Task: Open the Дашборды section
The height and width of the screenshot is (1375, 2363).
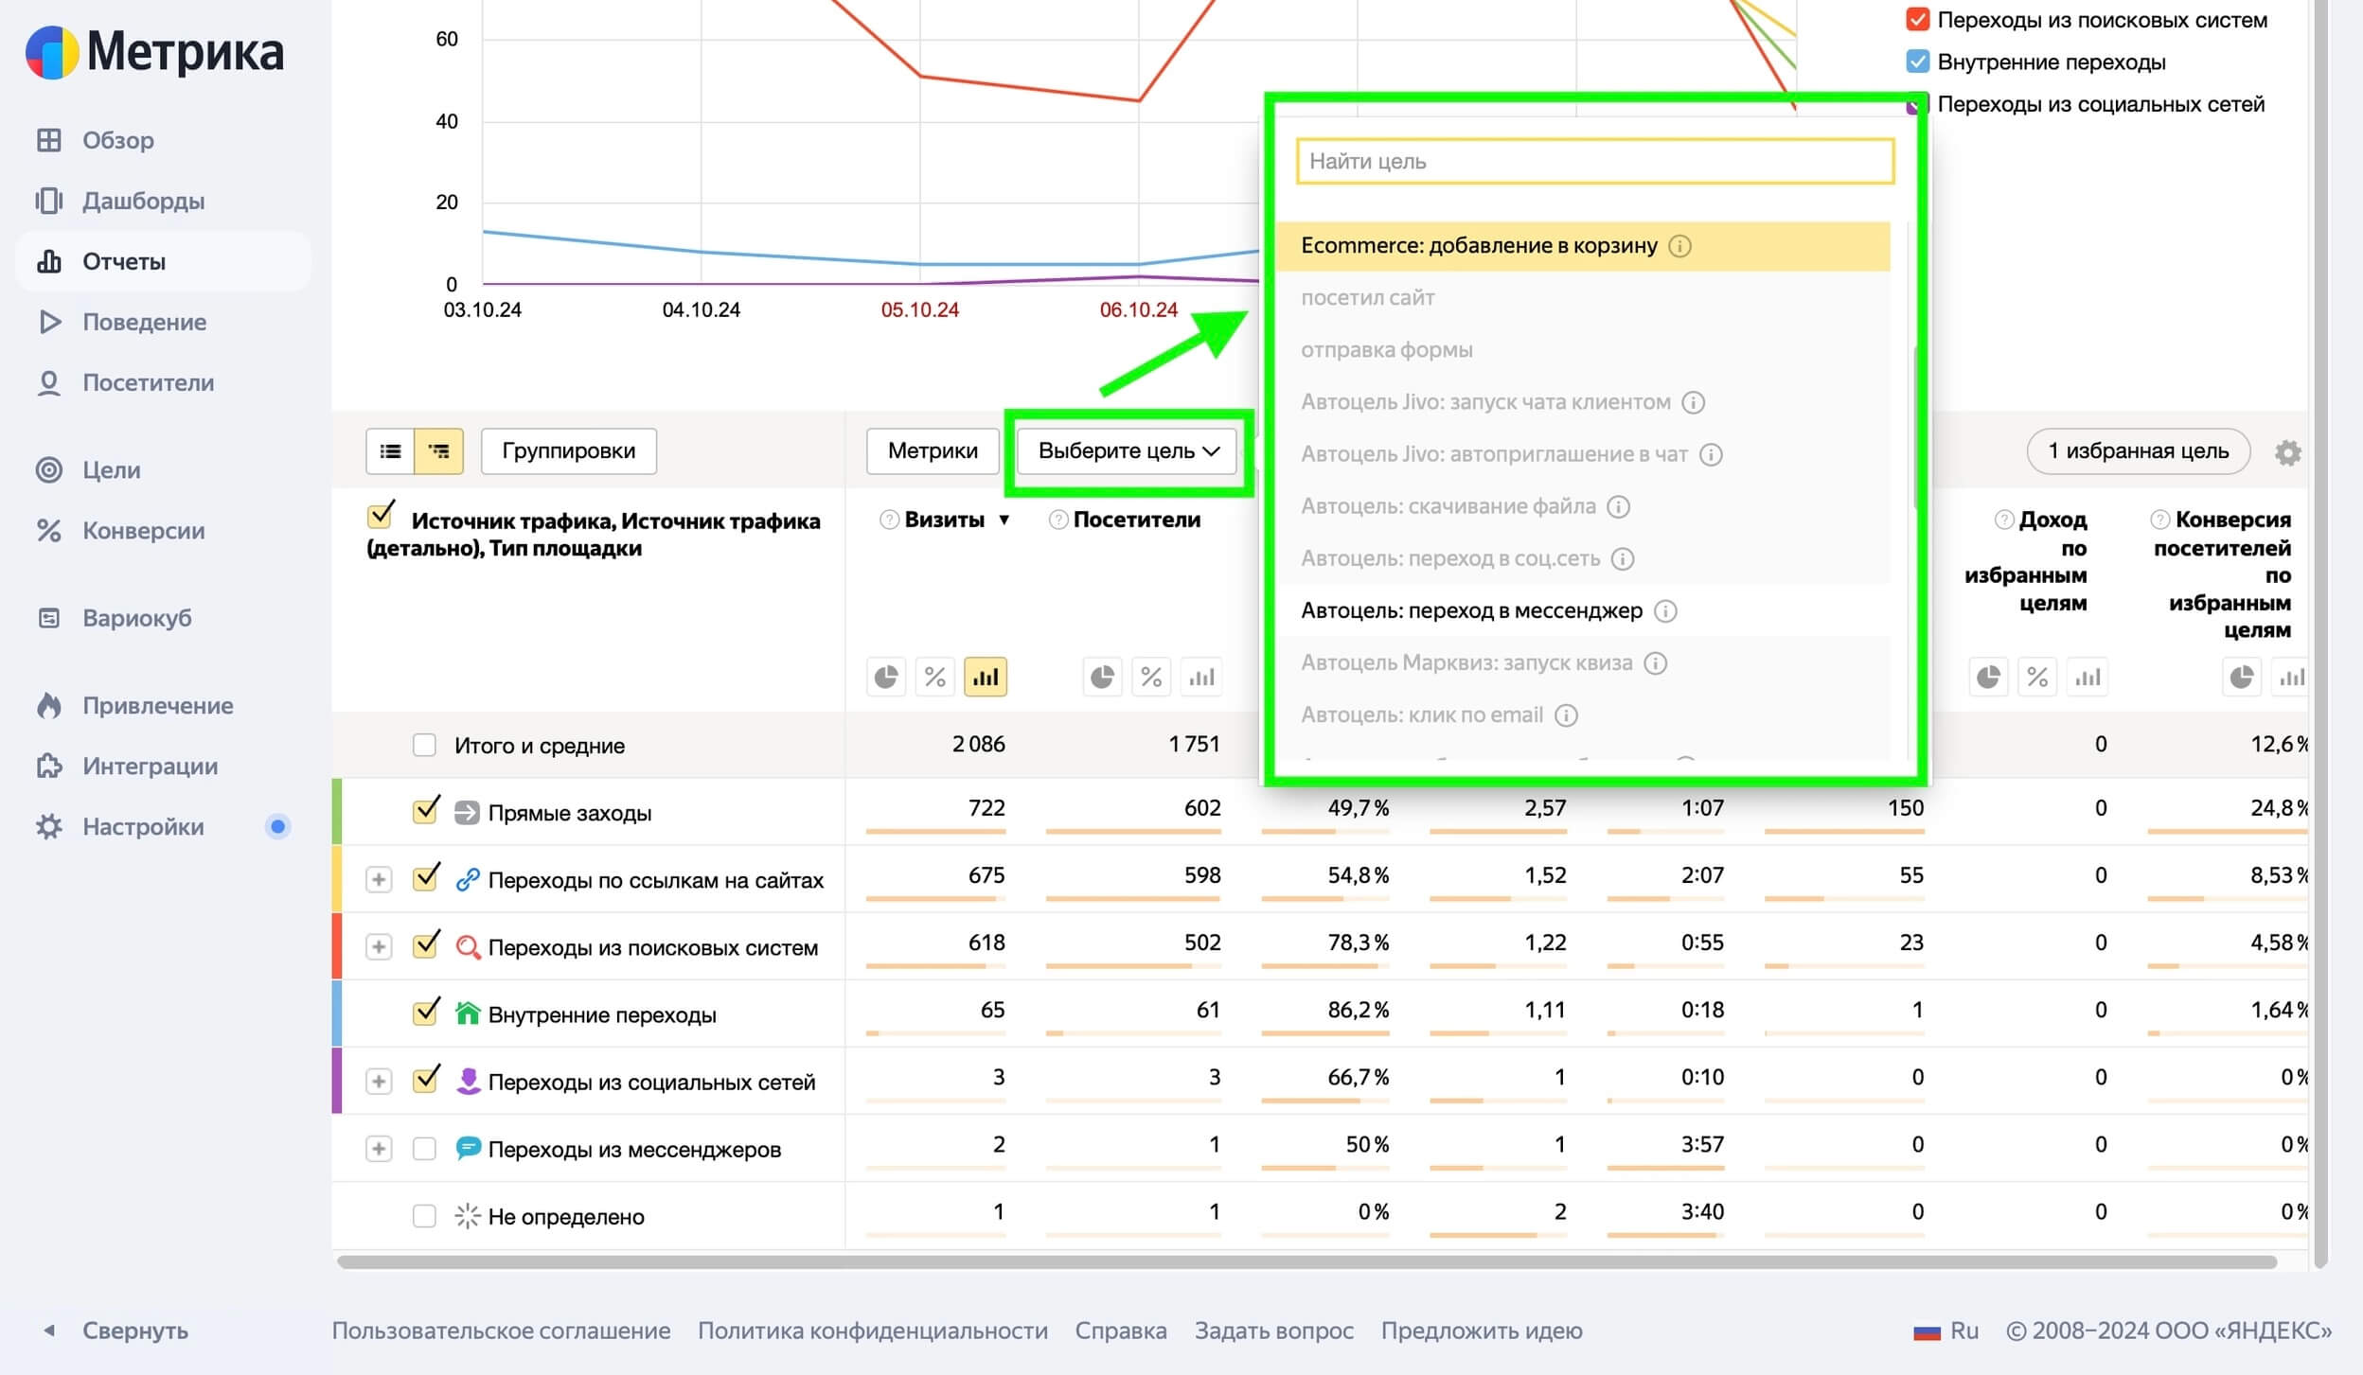Action: (x=143, y=201)
